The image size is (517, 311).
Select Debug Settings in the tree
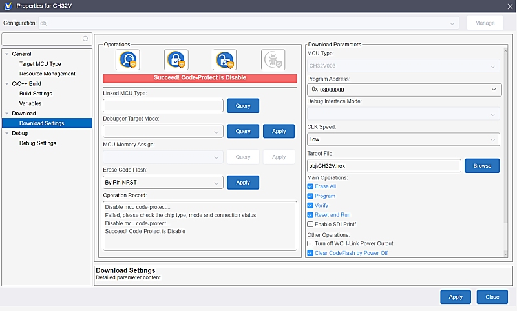[37, 143]
